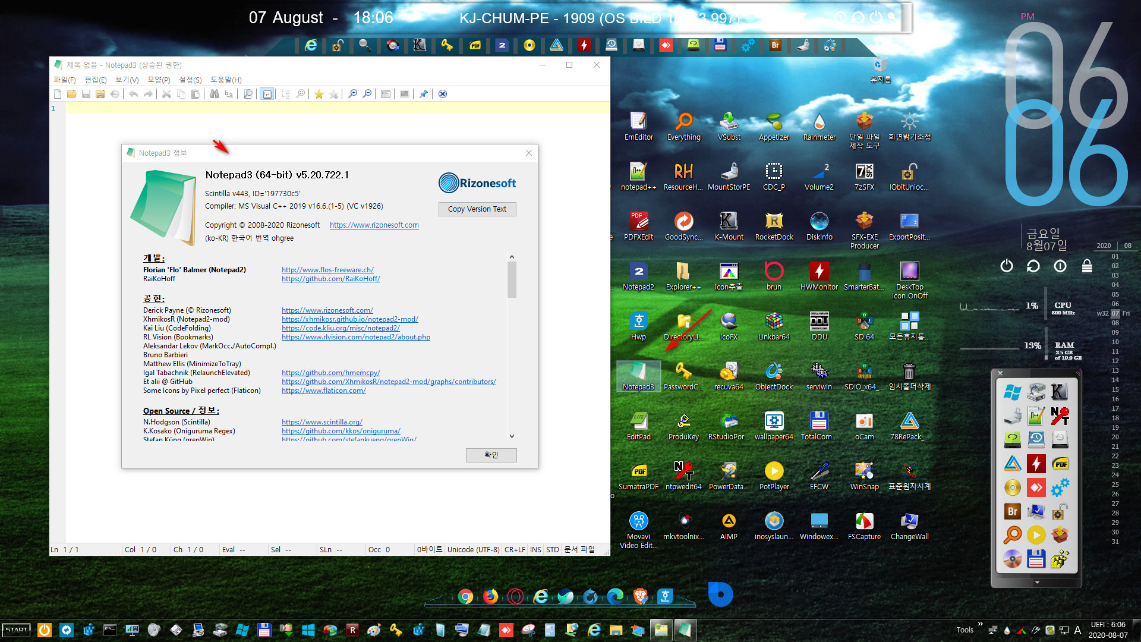Click the Rizonesoft logo in about dialog
Image resolution: width=1141 pixels, height=642 pixels.
pos(477,183)
